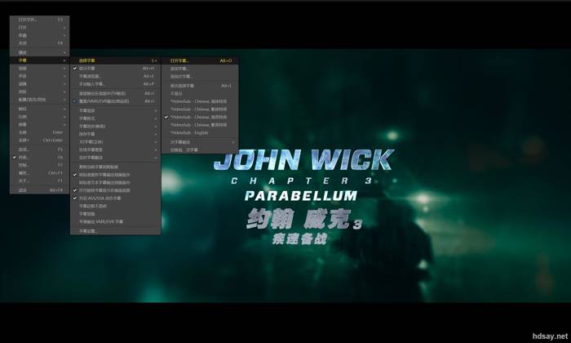Expand the highlighted 字幕 submenu in the main menu

pos(40,60)
